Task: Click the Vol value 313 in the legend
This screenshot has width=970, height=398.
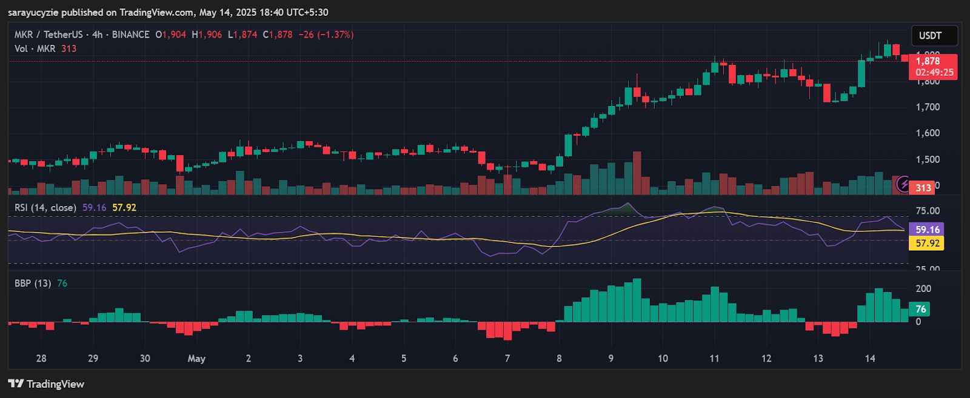Action: [69, 48]
